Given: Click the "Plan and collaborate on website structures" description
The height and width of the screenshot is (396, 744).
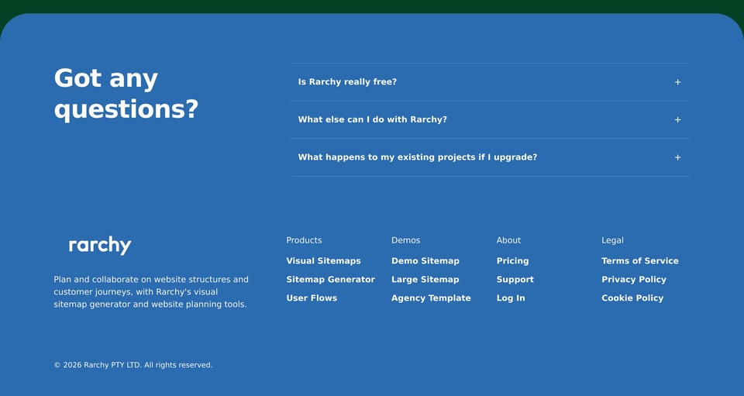Looking at the screenshot, I should [151, 291].
